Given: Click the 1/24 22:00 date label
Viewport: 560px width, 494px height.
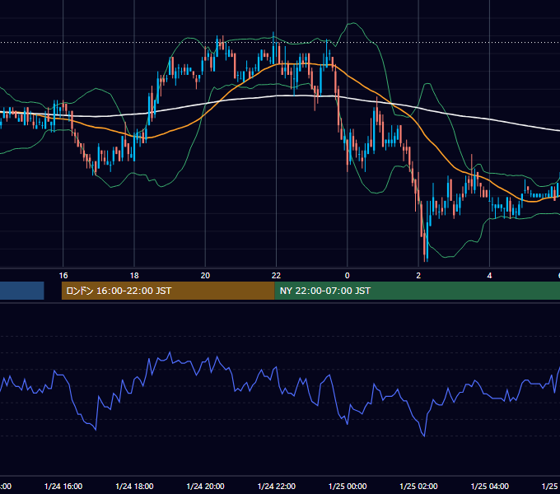Looking at the screenshot, I should [277, 486].
